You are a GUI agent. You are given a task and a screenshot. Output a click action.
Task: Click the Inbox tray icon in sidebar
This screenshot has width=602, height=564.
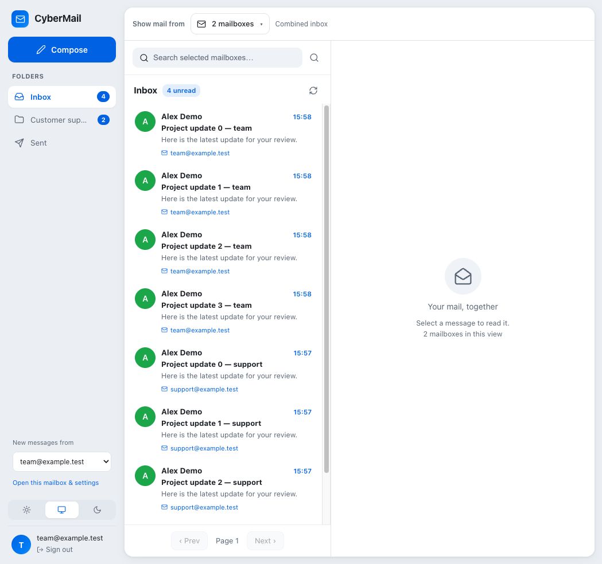tap(19, 97)
